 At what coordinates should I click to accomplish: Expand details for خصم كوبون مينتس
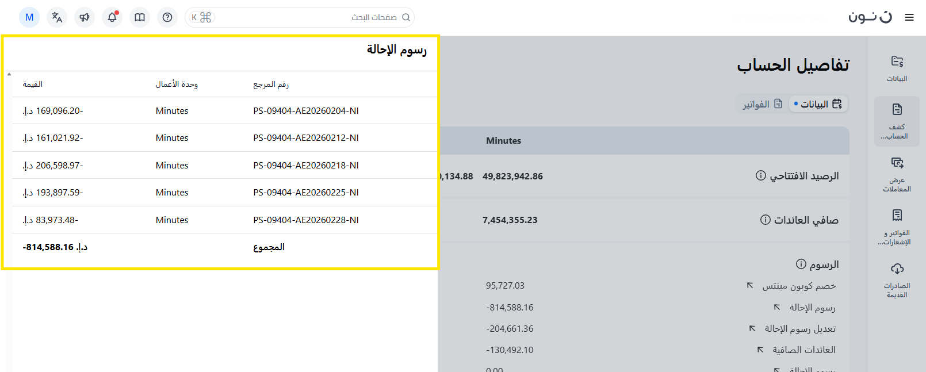[750, 286]
